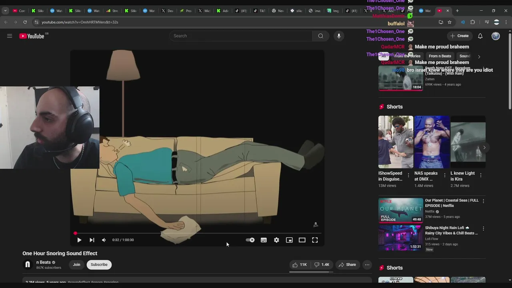Toggle autoplay switch in player
The image size is (512, 288).
pos(250,240)
